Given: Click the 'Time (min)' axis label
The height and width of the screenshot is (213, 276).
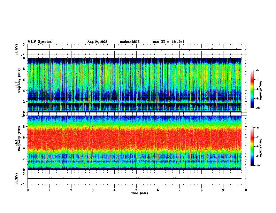Looking at the screenshot, I should point(139,193).
